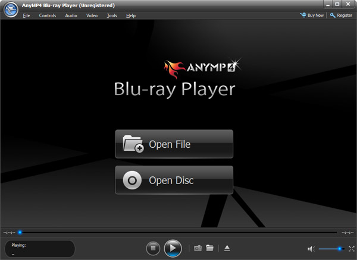Click the shopping cart icon
Viewport: 357px width, 260px height.
pyautogui.click(x=303, y=15)
